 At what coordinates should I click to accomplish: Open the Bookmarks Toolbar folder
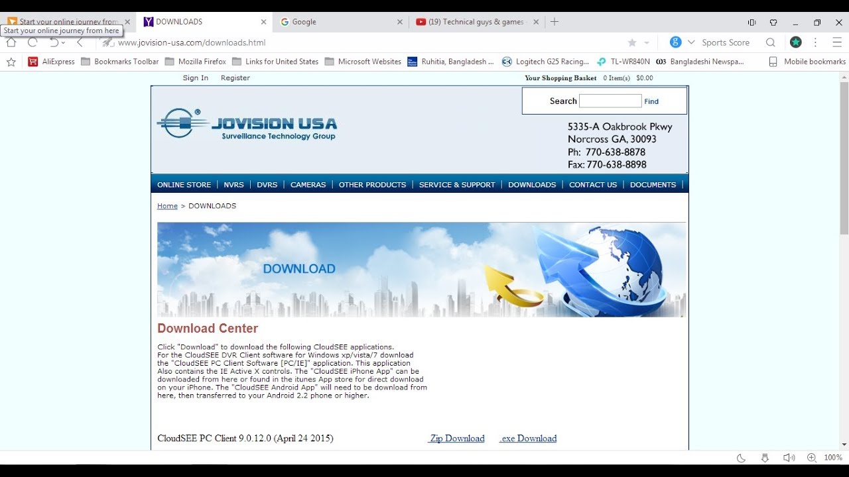(120, 62)
